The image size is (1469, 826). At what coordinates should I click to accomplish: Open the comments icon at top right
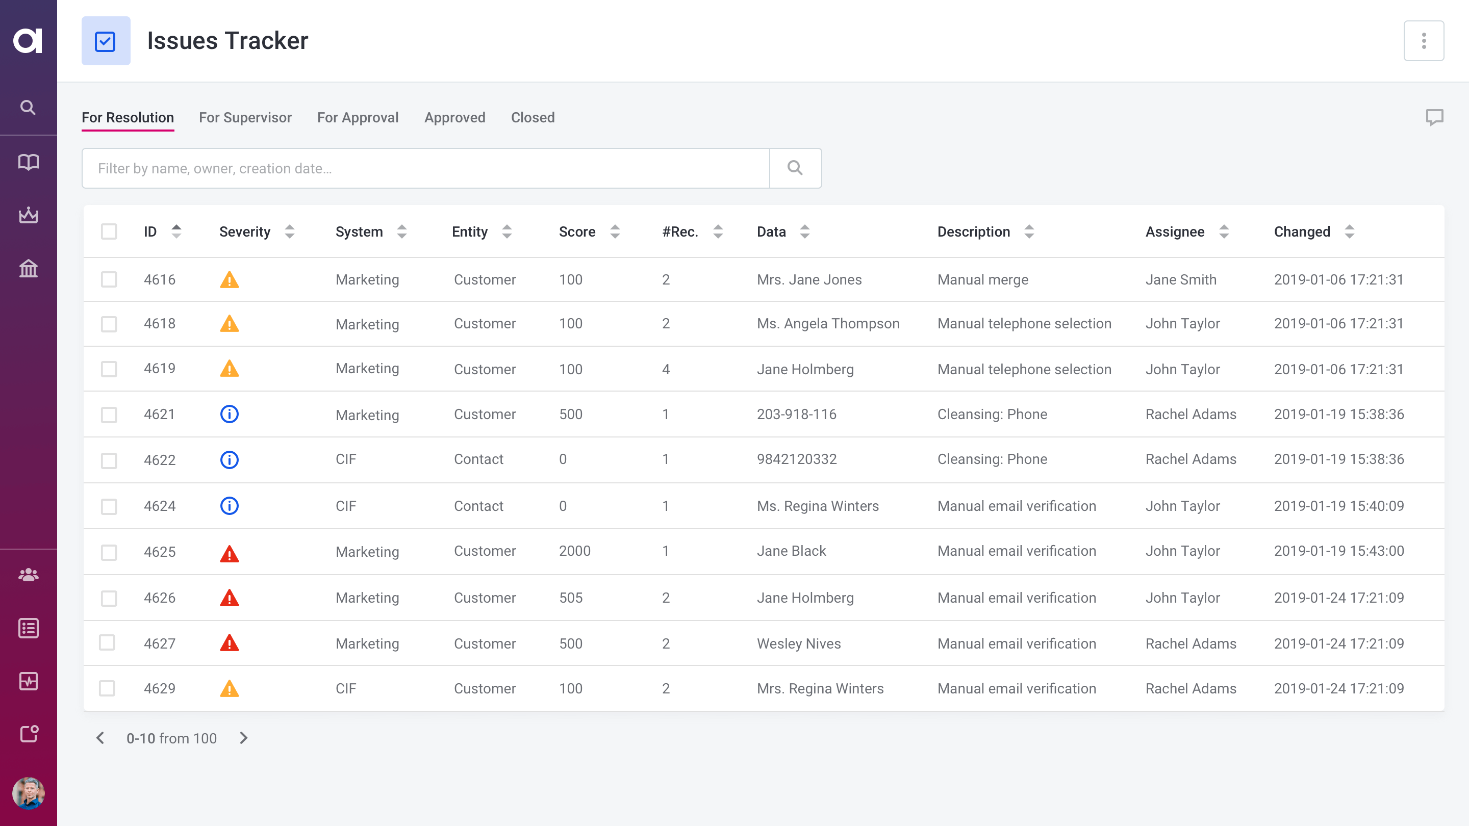click(x=1434, y=117)
